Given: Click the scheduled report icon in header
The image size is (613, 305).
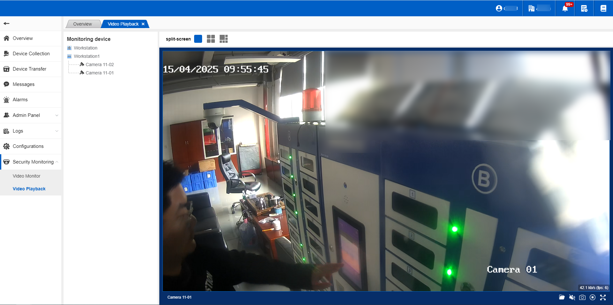Looking at the screenshot, I should [584, 8].
